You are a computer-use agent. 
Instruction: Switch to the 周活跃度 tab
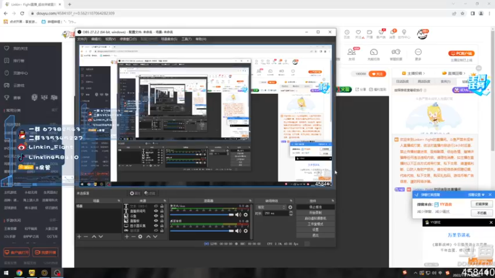pos(424,82)
